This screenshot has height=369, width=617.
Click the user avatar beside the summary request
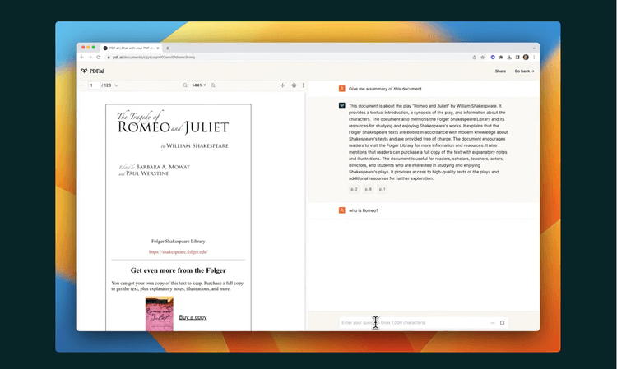342,89
